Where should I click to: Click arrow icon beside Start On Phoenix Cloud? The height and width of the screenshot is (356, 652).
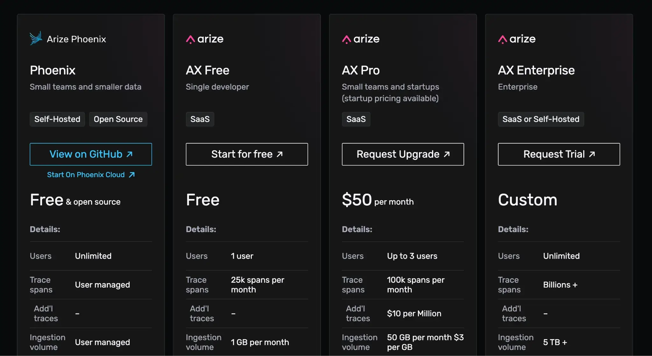[x=132, y=174]
